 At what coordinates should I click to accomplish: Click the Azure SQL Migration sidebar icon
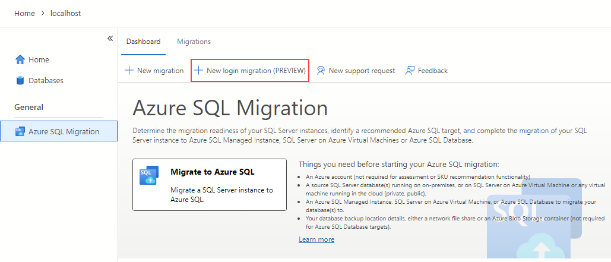pos(20,131)
